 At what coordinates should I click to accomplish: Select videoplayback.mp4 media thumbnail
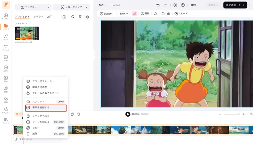pos(27,33)
